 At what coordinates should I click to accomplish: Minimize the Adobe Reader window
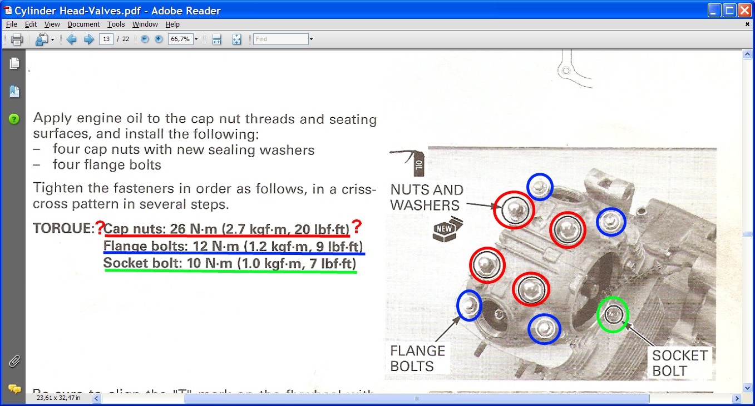point(714,10)
